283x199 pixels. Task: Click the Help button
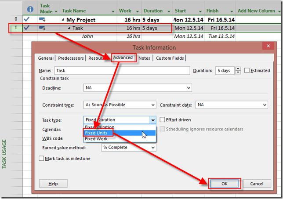tap(53, 184)
